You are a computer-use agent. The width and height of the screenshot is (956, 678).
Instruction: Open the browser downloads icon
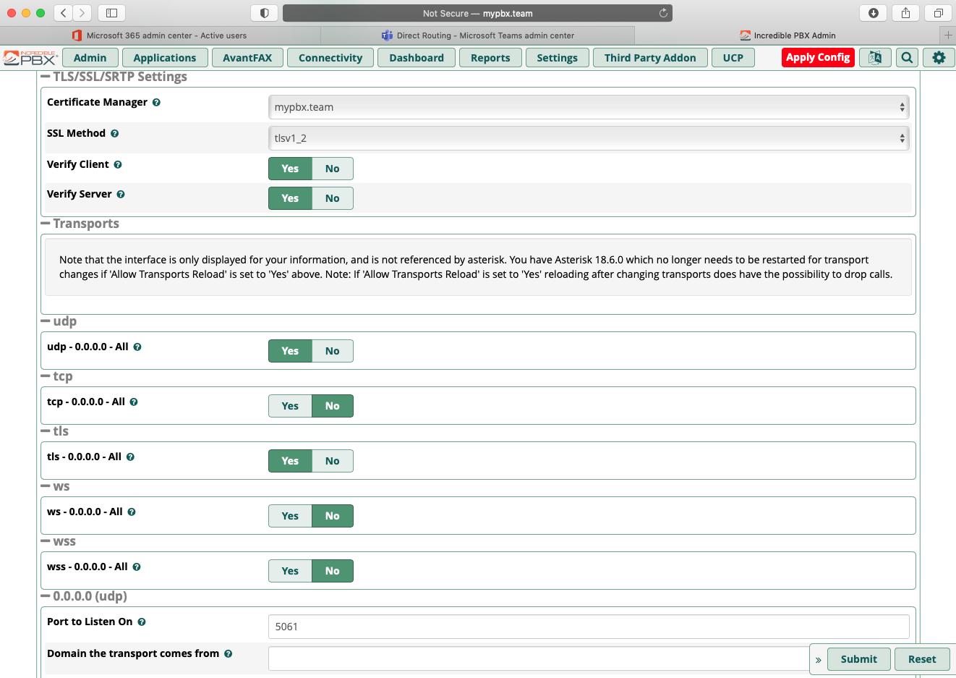point(873,12)
